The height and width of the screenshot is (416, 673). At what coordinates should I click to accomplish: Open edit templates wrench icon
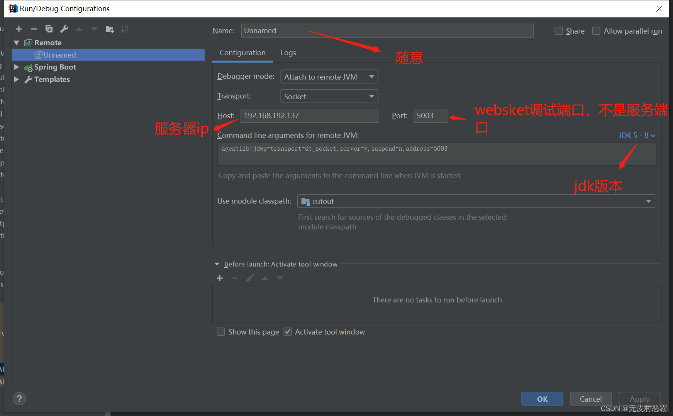coord(64,29)
